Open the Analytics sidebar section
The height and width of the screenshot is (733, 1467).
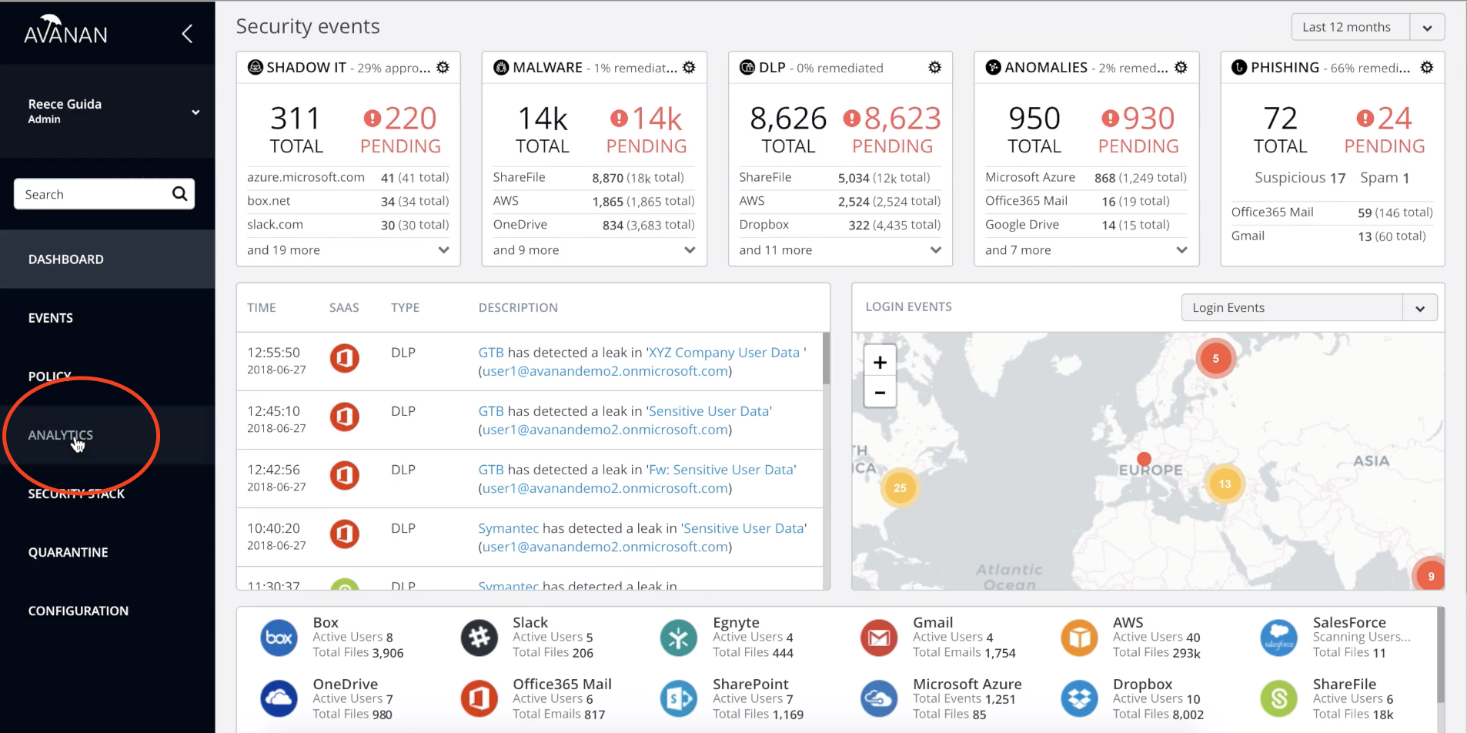61,434
